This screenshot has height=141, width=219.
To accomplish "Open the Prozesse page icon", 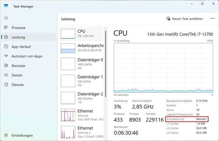I will click(x=6, y=28).
